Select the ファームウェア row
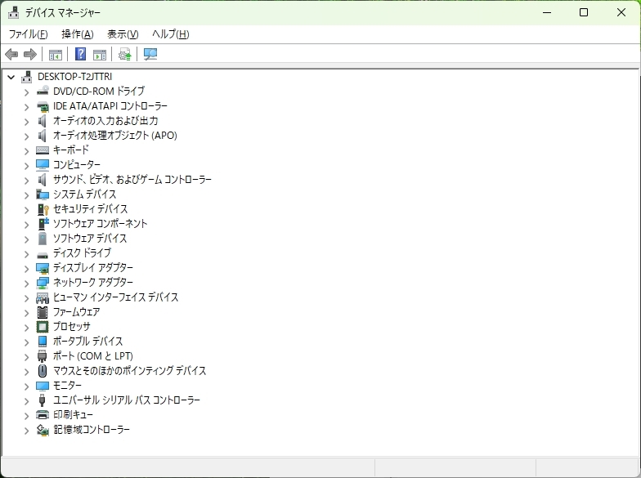641x478 pixels. click(77, 312)
